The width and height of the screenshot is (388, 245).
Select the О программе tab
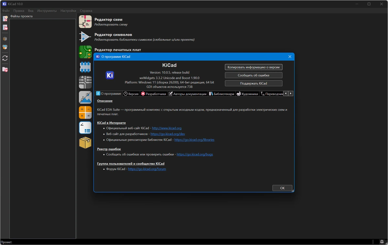(109, 93)
